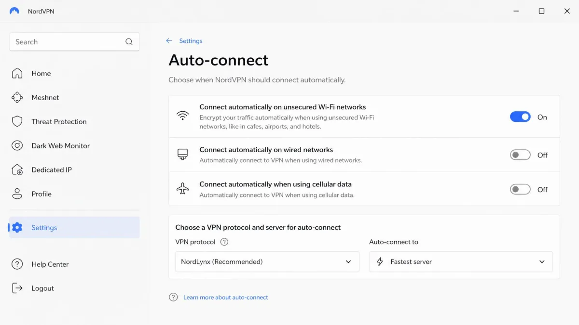The width and height of the screenshot is (579, 325).
Task: Click the lightning bolt icon in Fastest server
Action: click(380, 261)
